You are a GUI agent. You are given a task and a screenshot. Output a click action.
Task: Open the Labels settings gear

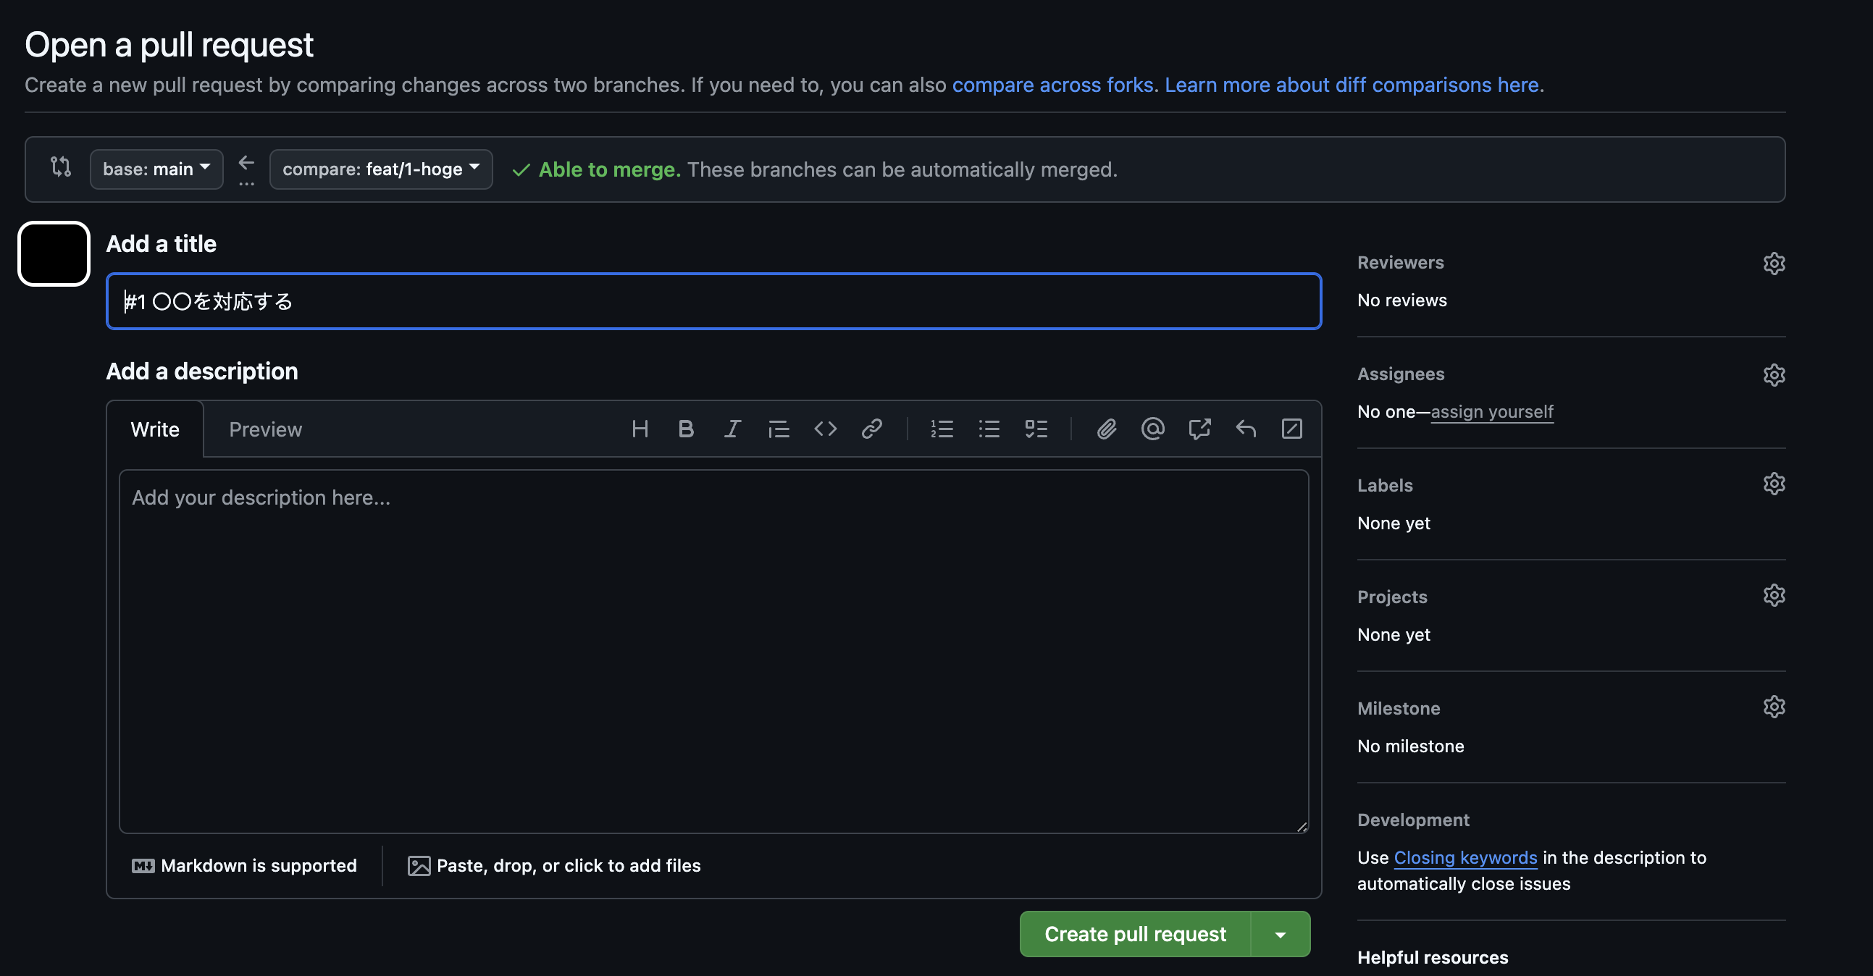coord(1774,483)
